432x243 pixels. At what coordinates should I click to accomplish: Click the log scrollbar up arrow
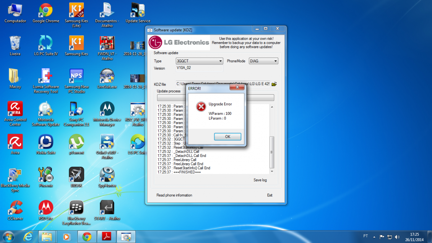click(x=272, y=107)
